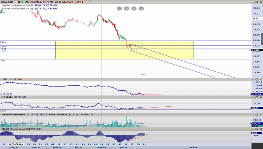
Task: Collapse the indicator list with small triangle
Action: click(3, 12)
